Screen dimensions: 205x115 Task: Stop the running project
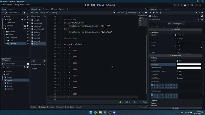pos(178,5)
